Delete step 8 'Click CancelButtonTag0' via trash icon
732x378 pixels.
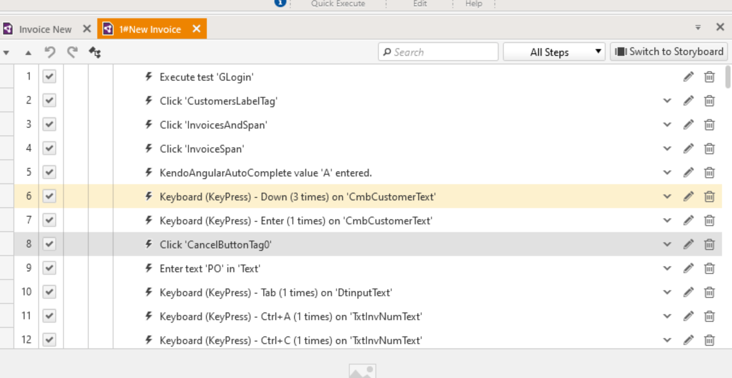point(709,245)
